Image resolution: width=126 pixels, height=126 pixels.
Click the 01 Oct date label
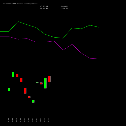coord(45,120)
